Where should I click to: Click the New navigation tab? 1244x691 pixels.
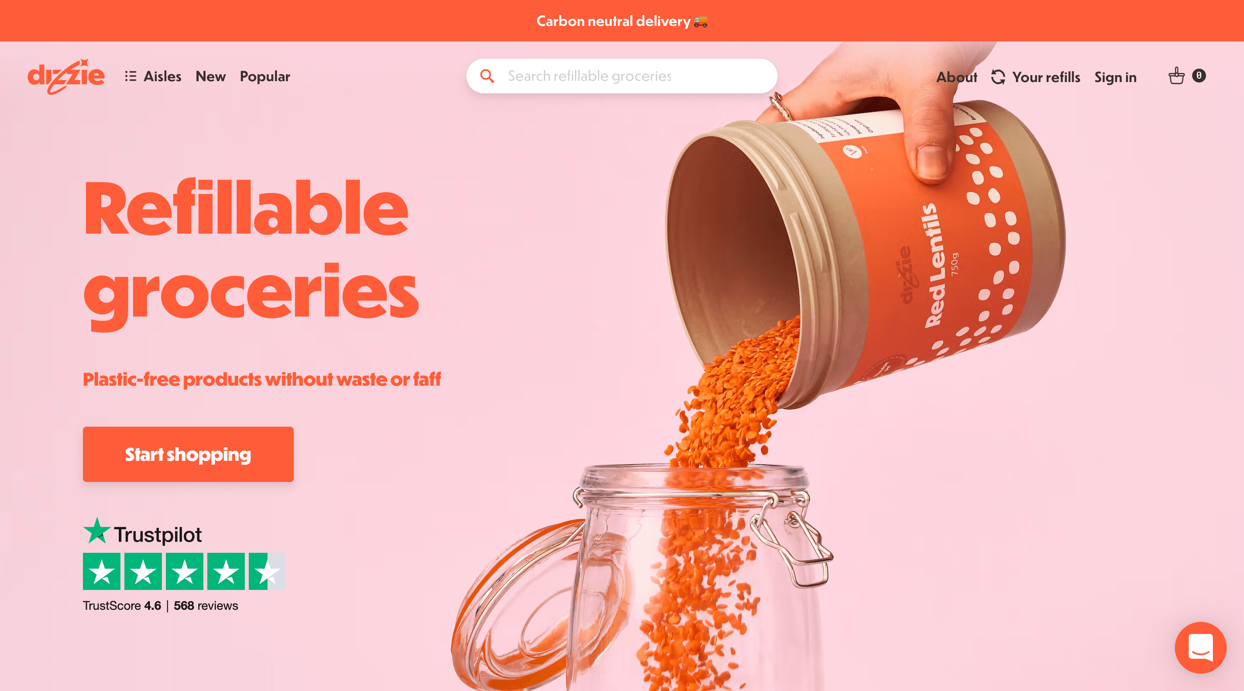[211, 76]
